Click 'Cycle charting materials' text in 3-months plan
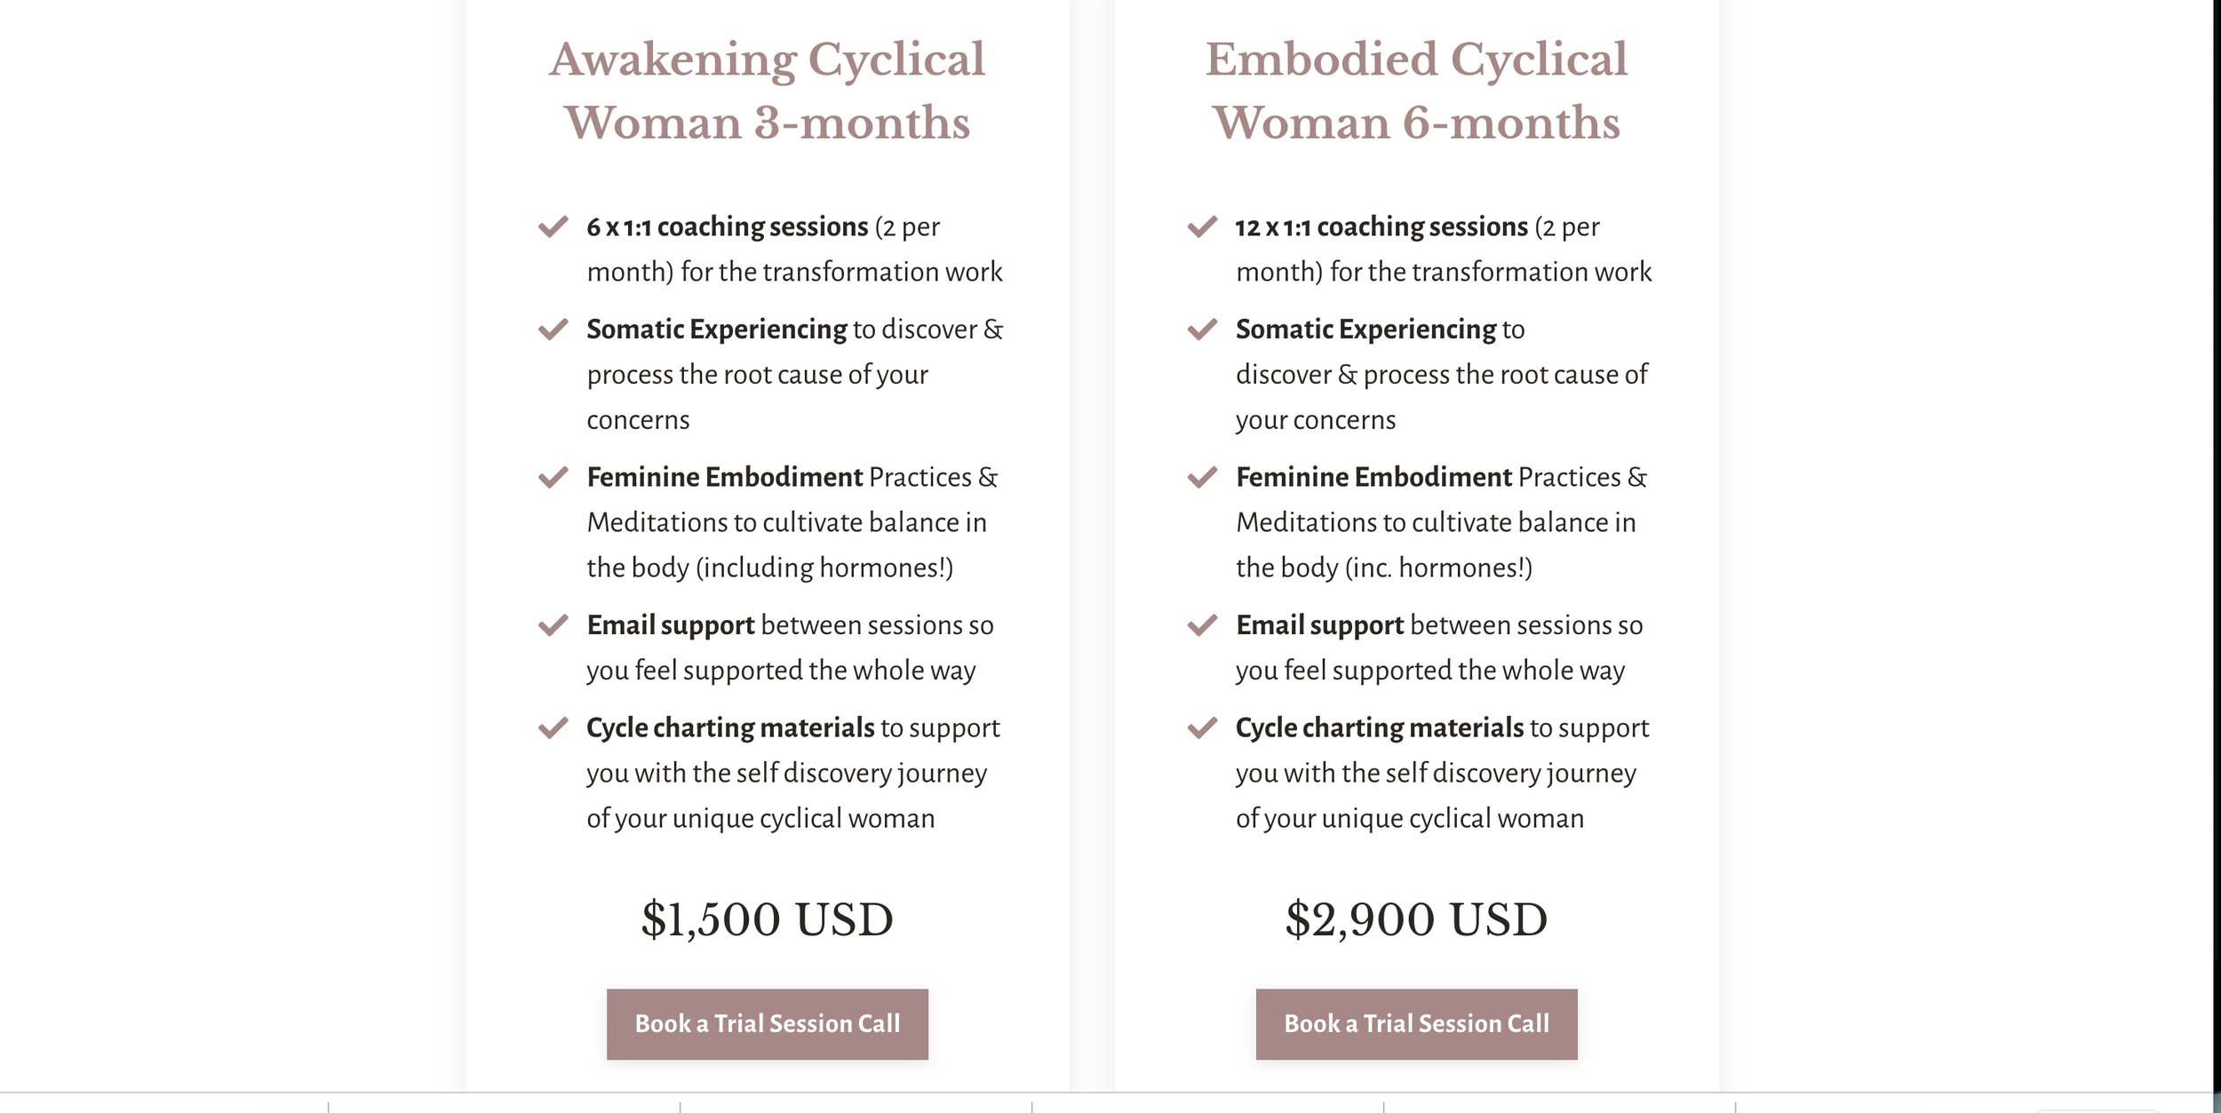 point(730,728)
